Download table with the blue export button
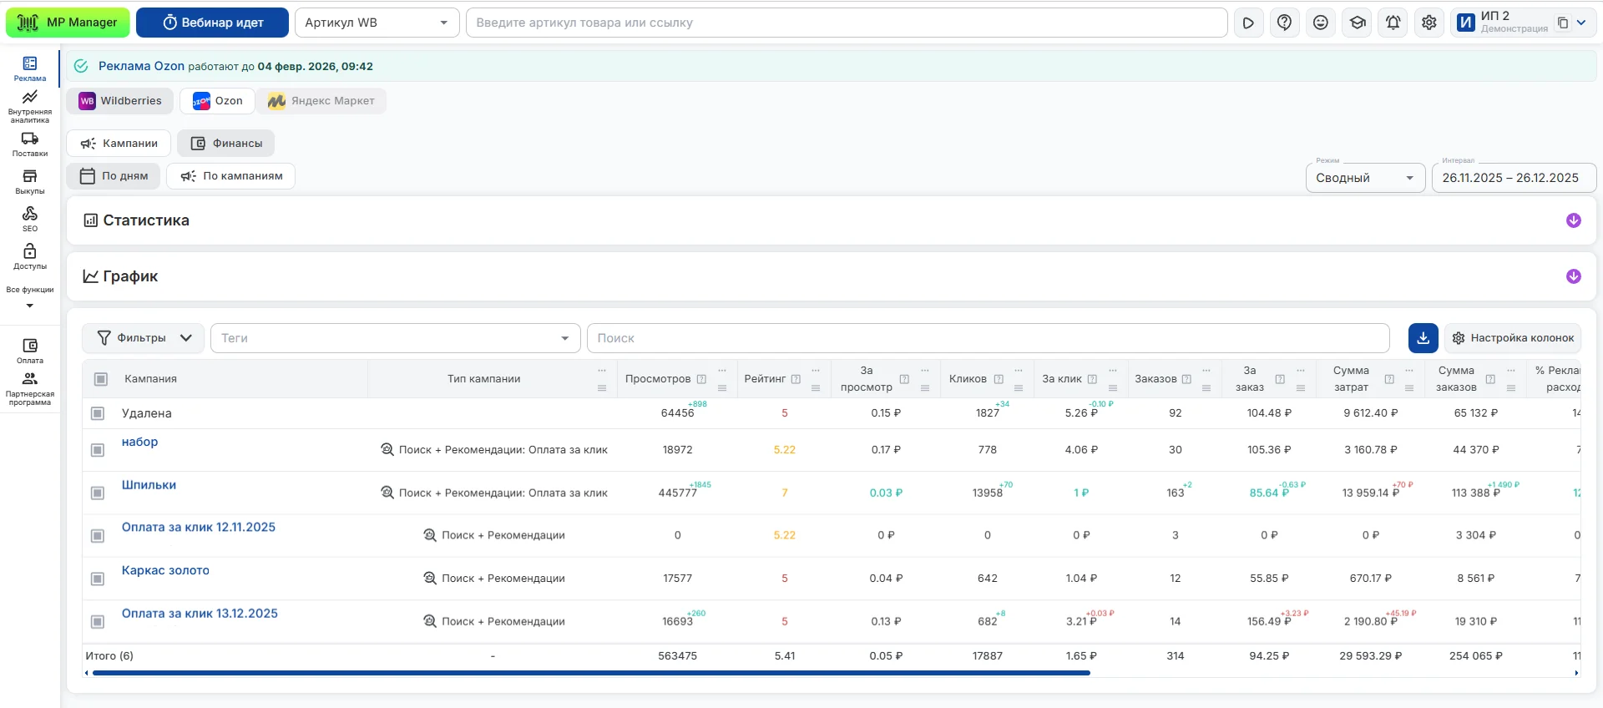The height and width of the screenshot is (708, 1603). [1423, 338]
